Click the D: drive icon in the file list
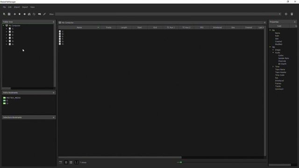 pos(60,34)
